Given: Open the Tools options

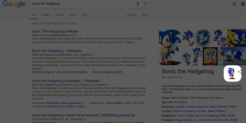Looking at the screenshot, I should (x=145, y=15).
